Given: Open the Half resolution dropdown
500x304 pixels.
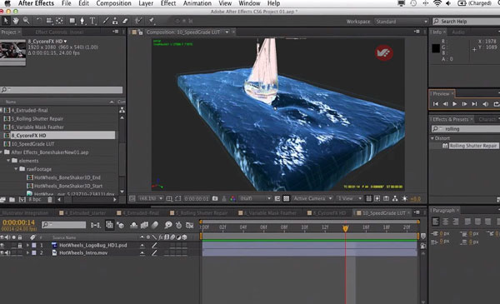Looking at the screenshot, I should pos(255,198).
